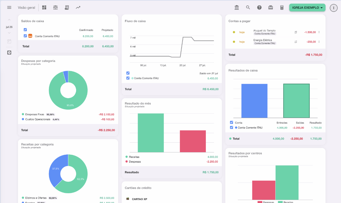The height and width of the screenshot is (203, 341).
Task: Click the Fluxo de caixa total R$ 6.450,00
Action: (x=211, y=89)
